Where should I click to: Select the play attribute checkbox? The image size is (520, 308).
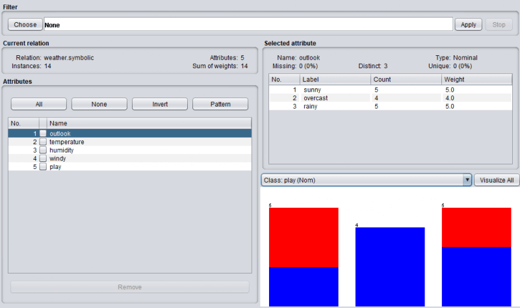click(43, 167)
